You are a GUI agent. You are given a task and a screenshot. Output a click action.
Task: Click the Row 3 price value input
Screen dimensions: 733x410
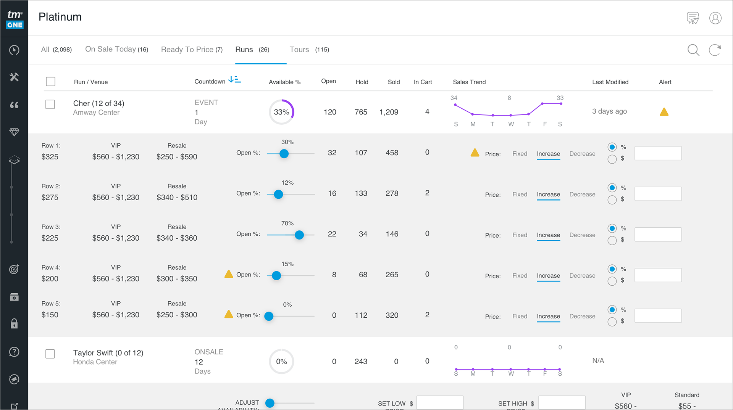[x=658, y=235]
